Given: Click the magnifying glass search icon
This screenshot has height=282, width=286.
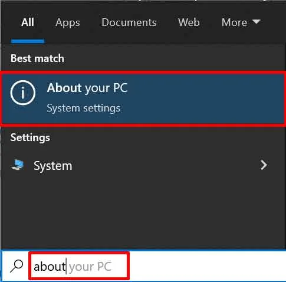Looking at the screenshot, I should (17, 266).
